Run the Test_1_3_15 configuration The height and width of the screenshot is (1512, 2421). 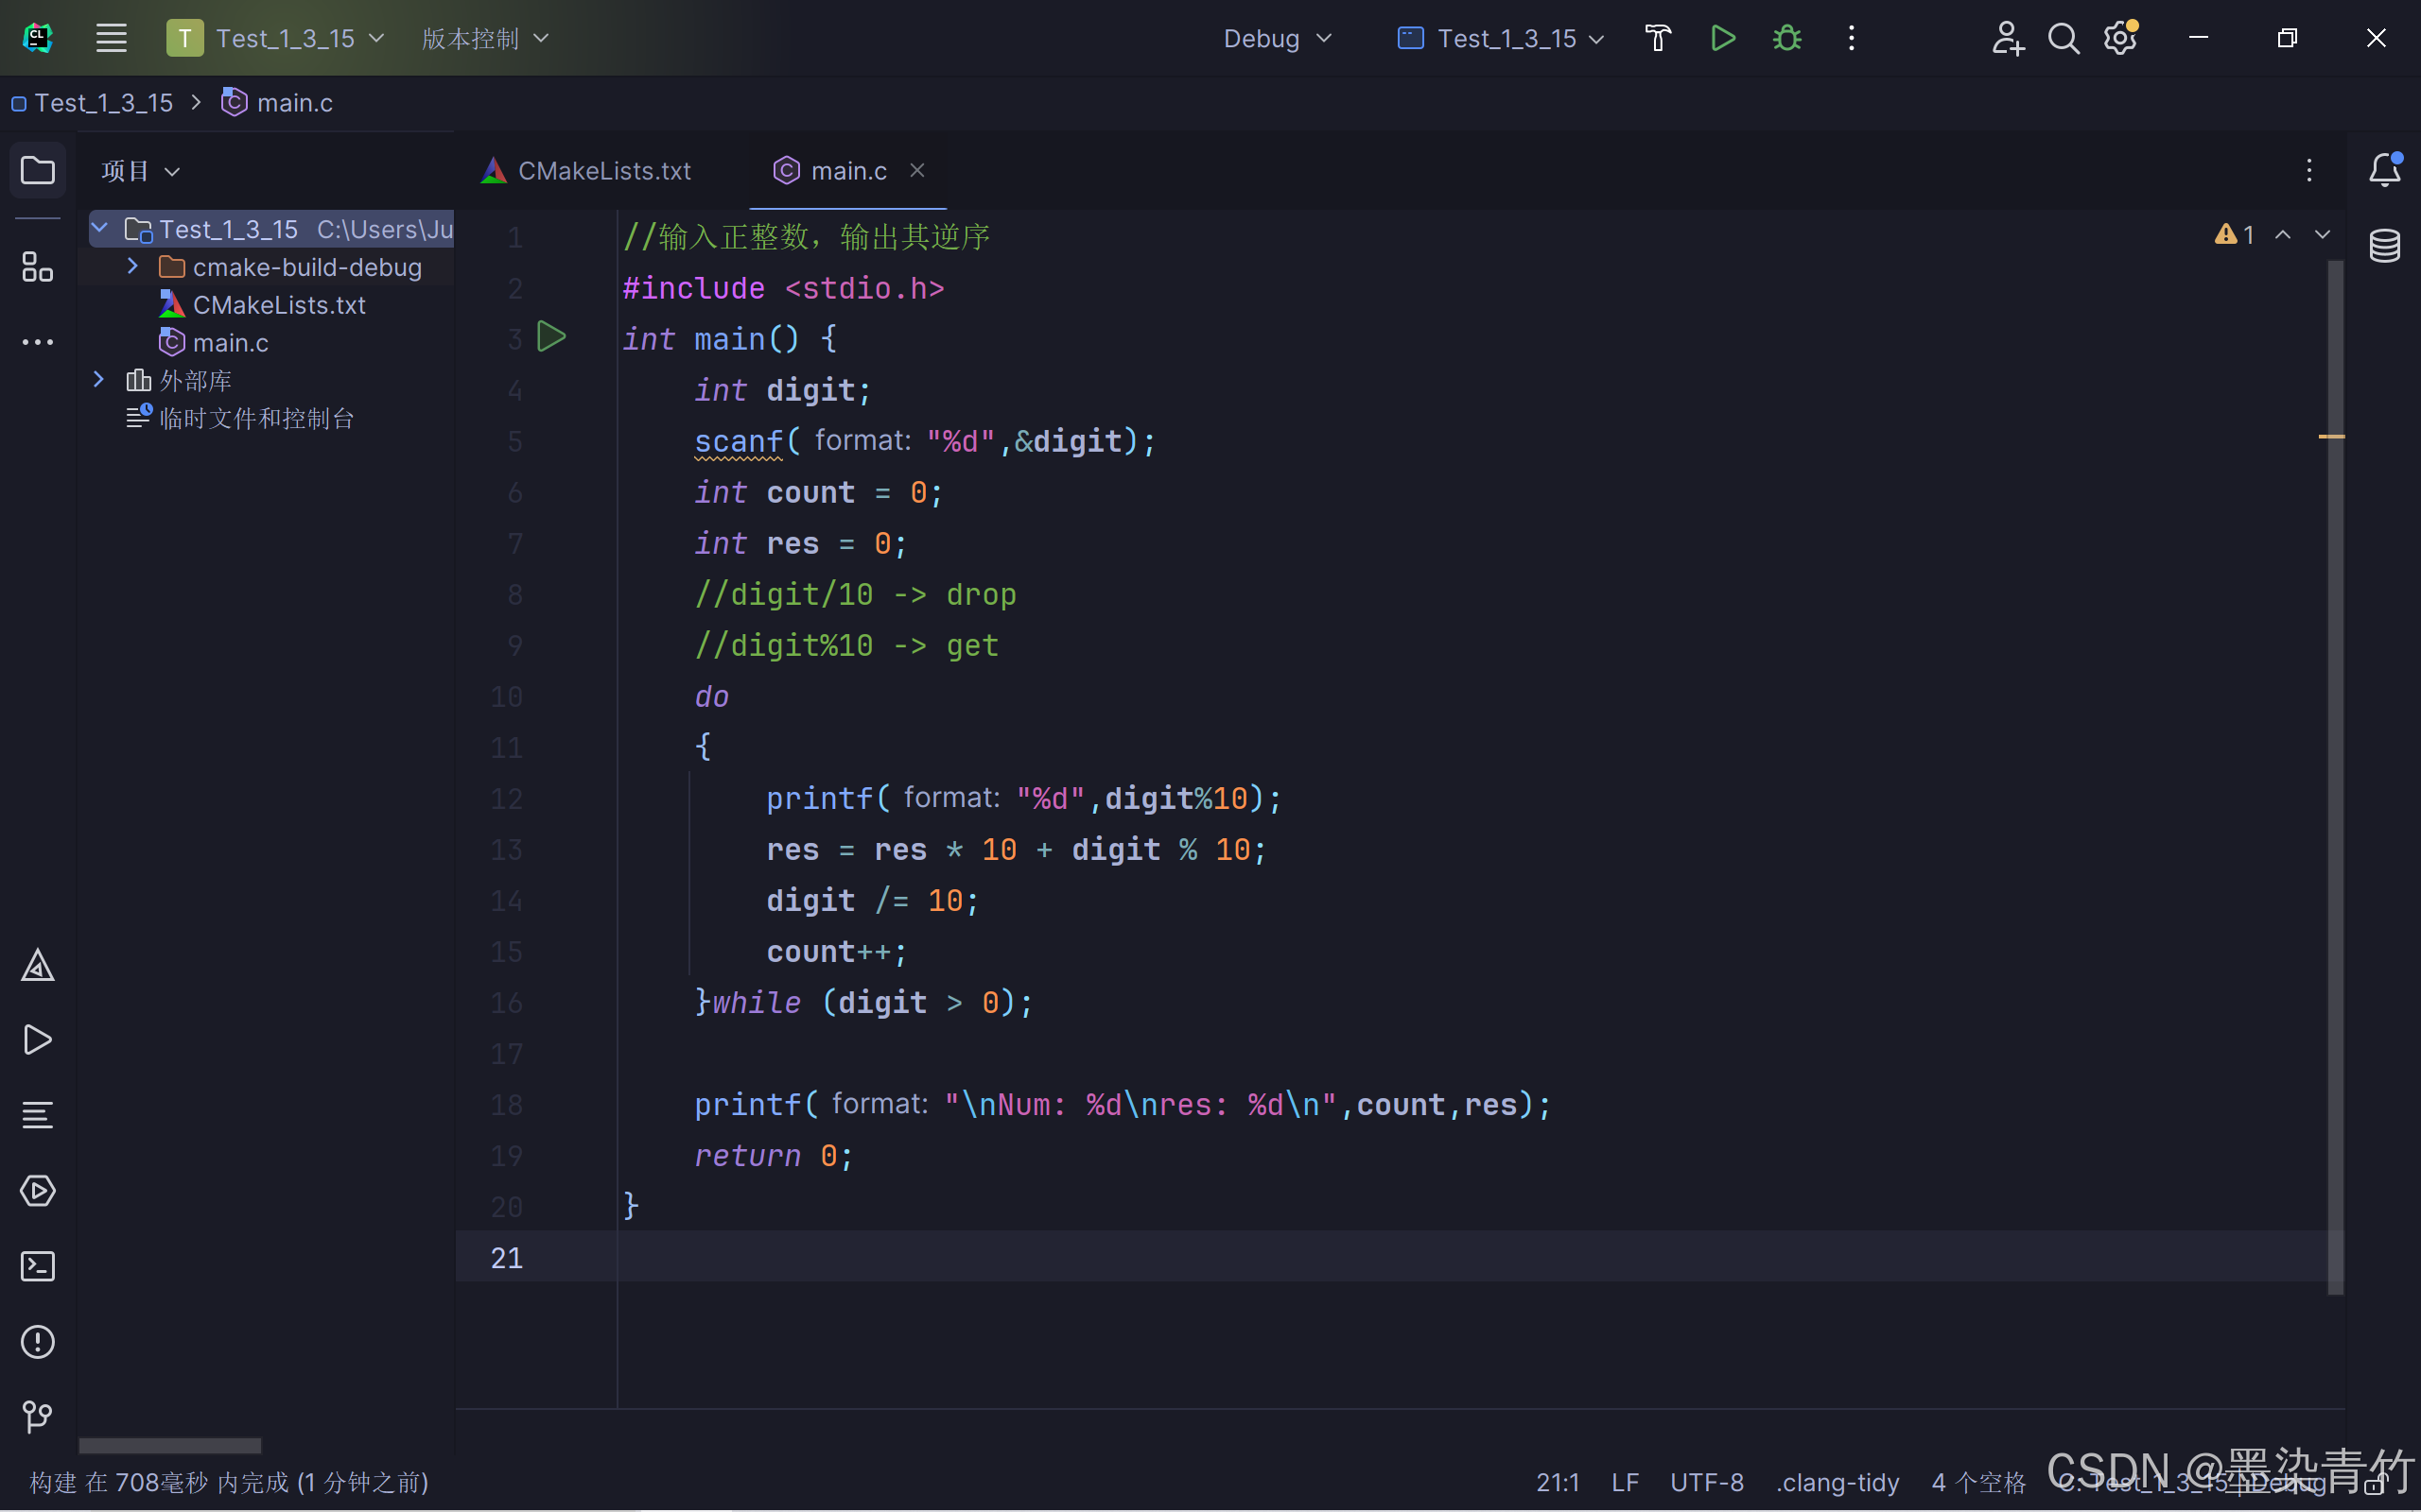coord(1722,38)
